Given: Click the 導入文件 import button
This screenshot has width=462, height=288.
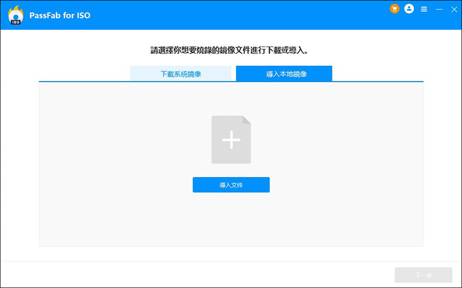Looking at the screenshot, I should [232, 185].
